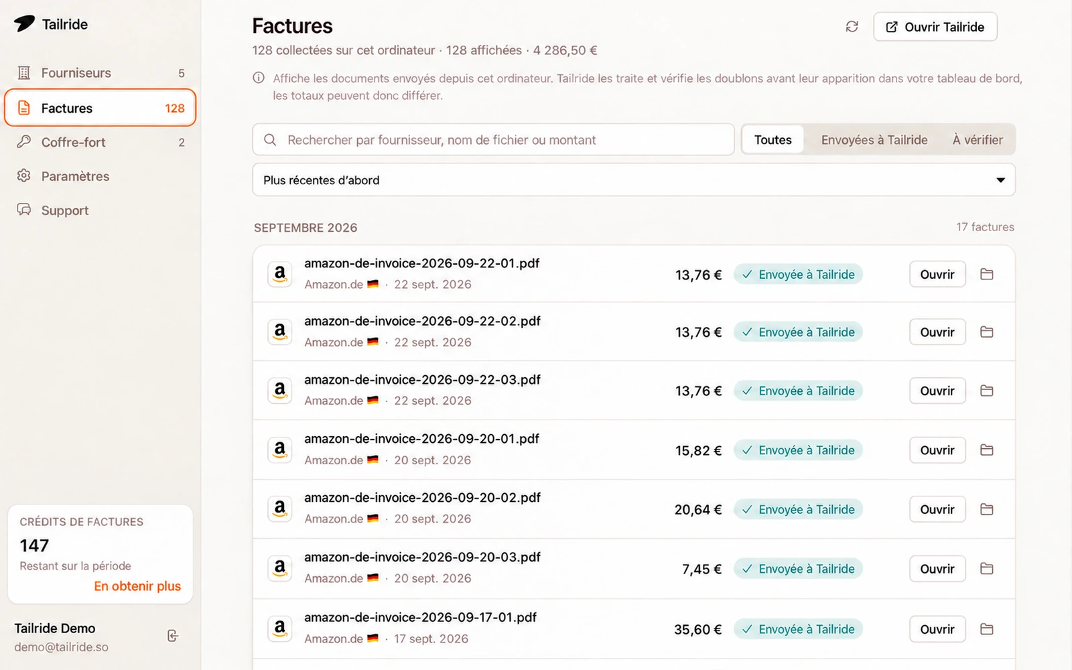
Task: Show 2026-09-22-03 invoice in folder
Action: [986, 391]
